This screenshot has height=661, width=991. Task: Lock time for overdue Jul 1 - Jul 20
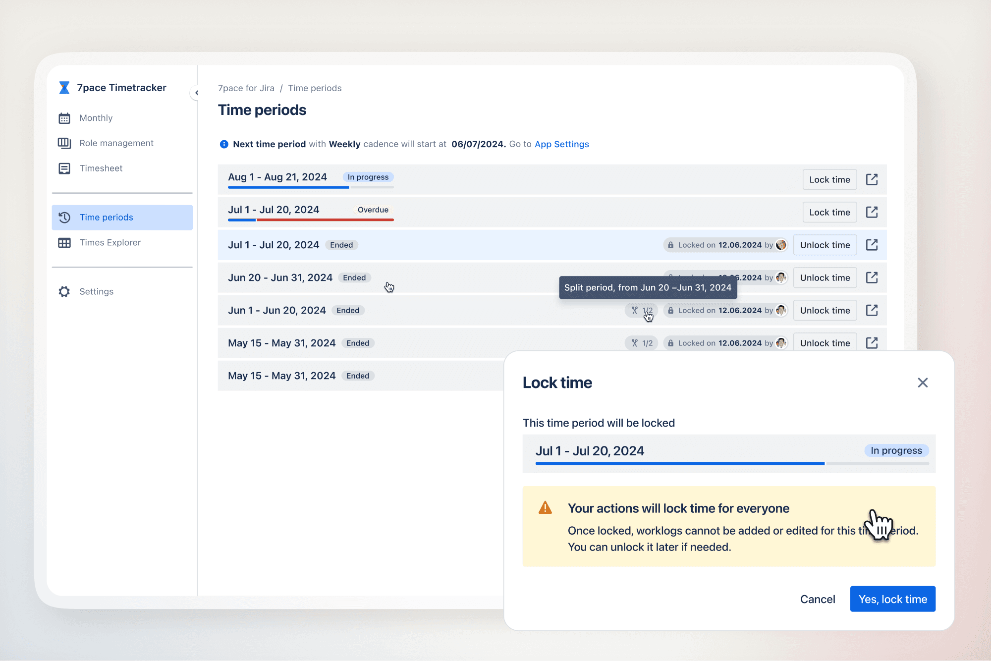[829, 212]
